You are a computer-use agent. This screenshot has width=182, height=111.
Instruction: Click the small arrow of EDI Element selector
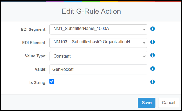point(144,43)
